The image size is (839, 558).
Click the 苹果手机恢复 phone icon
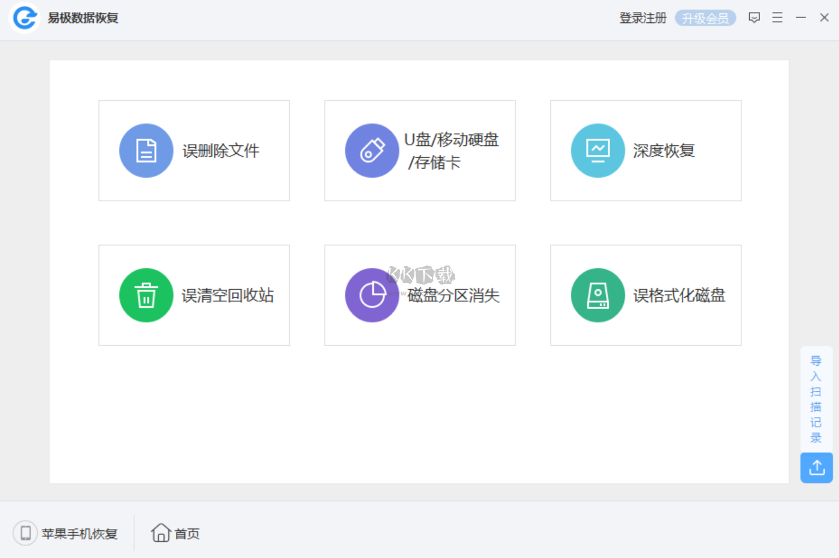tap(25, 533)
